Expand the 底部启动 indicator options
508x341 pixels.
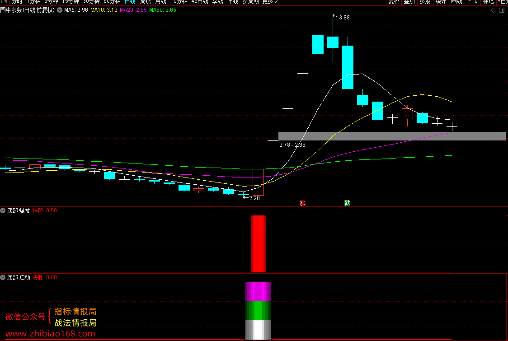pyautogui.click(x=3, y=277)
